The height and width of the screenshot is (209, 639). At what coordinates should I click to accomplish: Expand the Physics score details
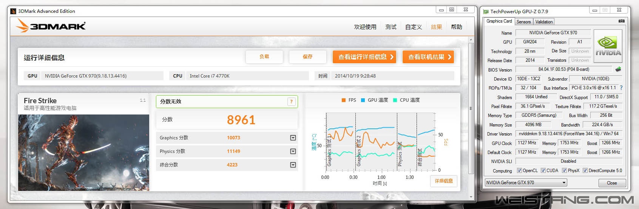click(293, 151)
